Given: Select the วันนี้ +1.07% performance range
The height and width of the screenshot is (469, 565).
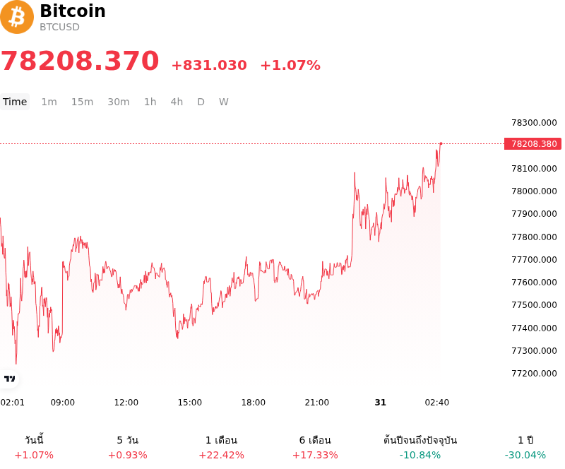Looking at the screenshot, I should (x=34, y=447).
